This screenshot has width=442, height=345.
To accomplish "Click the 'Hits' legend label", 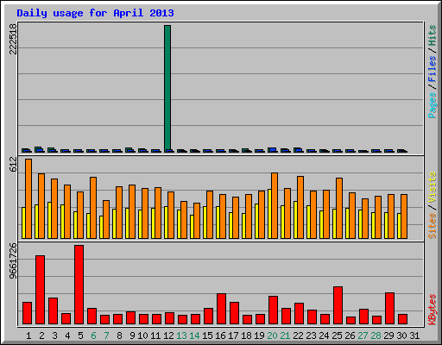I will 433,35.
